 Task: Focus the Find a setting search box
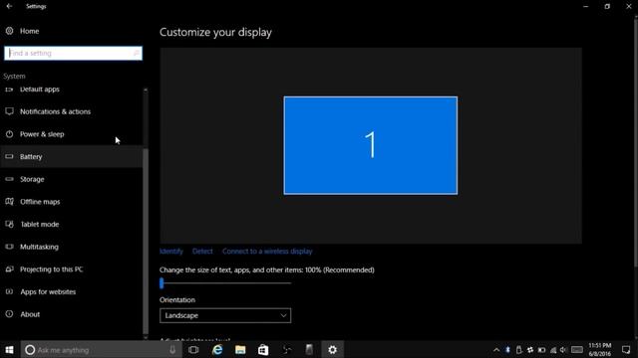pos(73,53)
